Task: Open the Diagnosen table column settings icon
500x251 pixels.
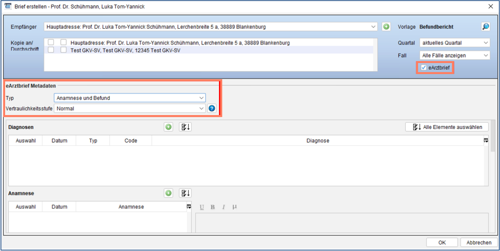Action: click(486, 140)
